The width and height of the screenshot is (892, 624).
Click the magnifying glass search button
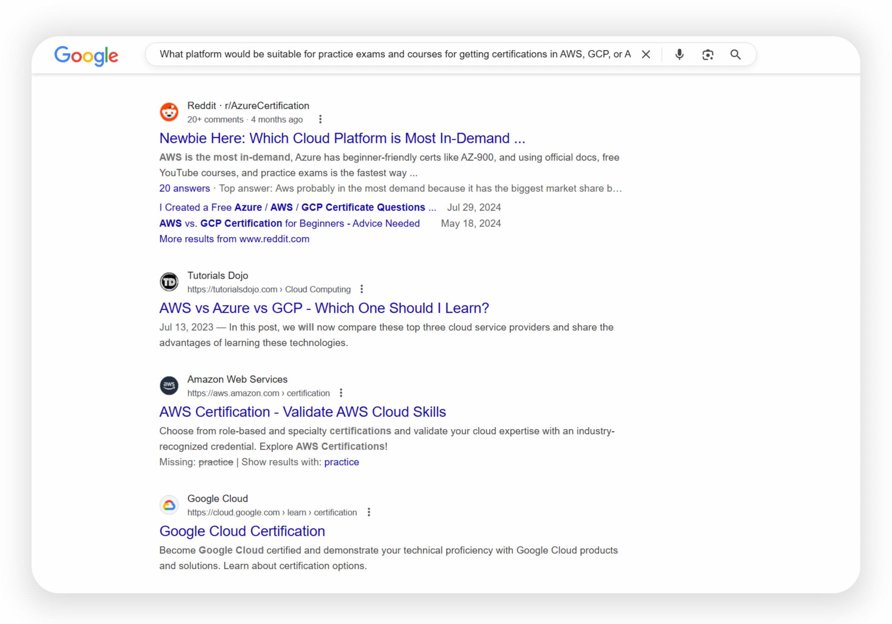point(736,54)
